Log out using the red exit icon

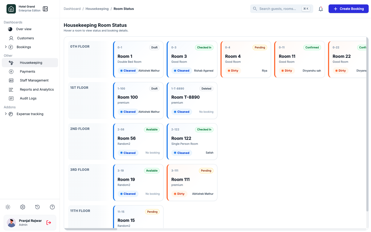click(49, 223)
